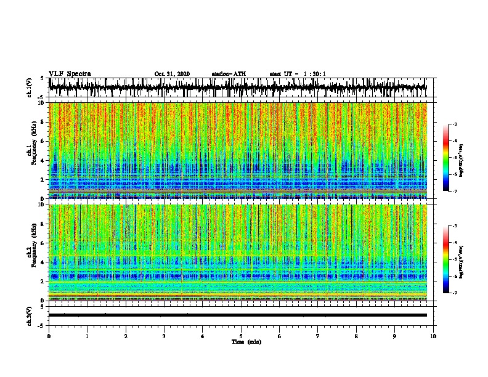Click the ch.1 color scale bar

click(x=445, y=158)
